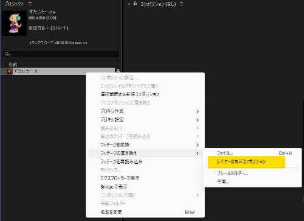This screenshot has height=221, width=304.
Task: Expand arrow next to フッテージの置き換え
Action: coord(198,153)
